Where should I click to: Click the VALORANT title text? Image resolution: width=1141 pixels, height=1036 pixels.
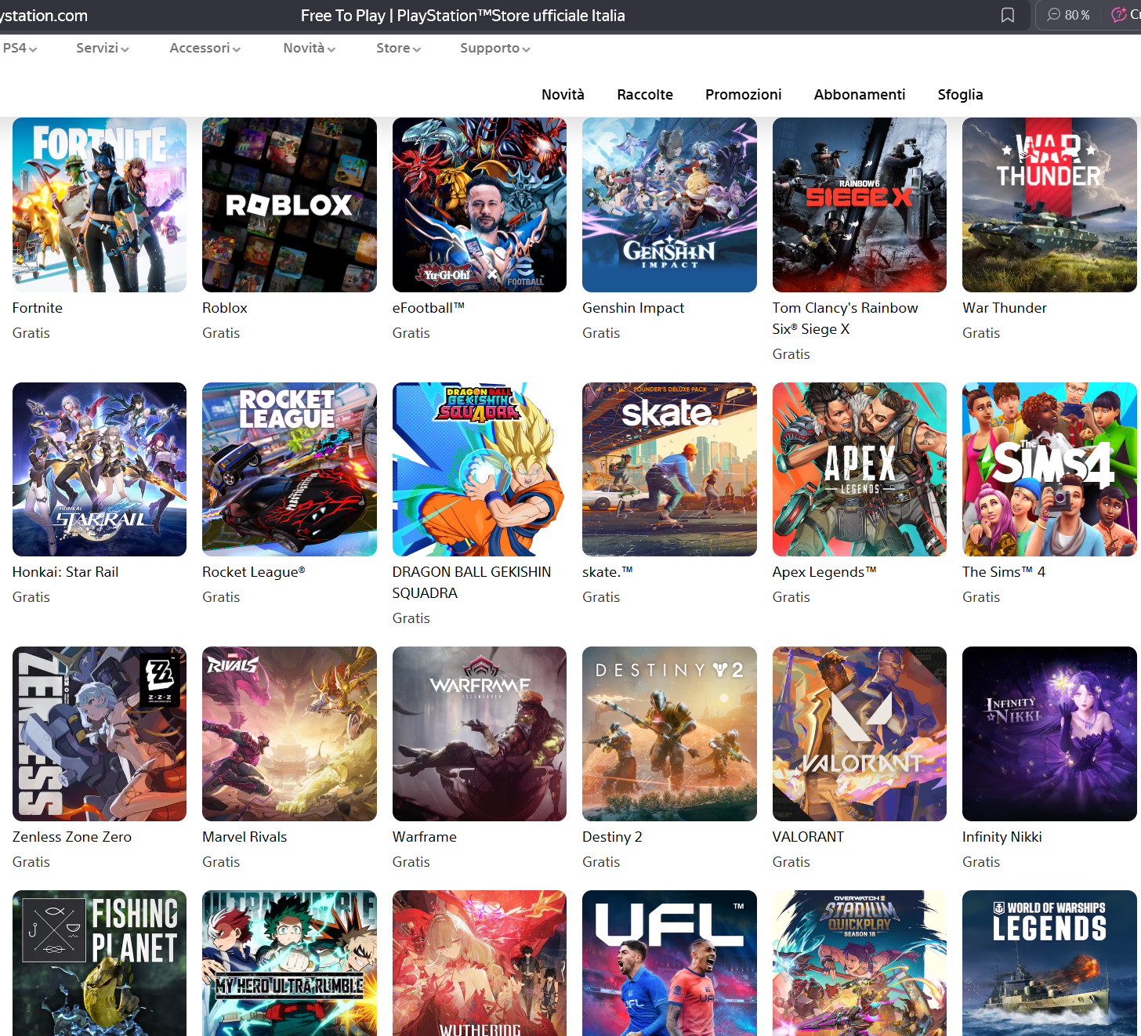click(808, 837)
